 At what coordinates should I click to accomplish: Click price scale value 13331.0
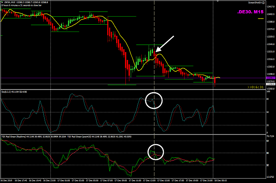click(271, 52)
